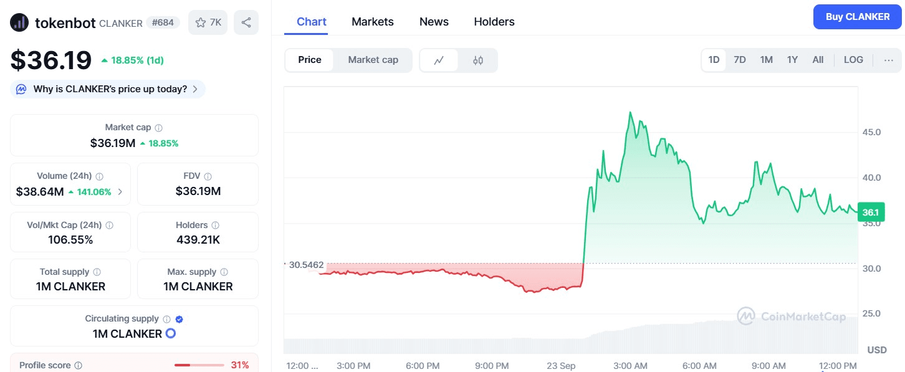
Task: Select the Price chart mode
Action: tap(310, 60)
